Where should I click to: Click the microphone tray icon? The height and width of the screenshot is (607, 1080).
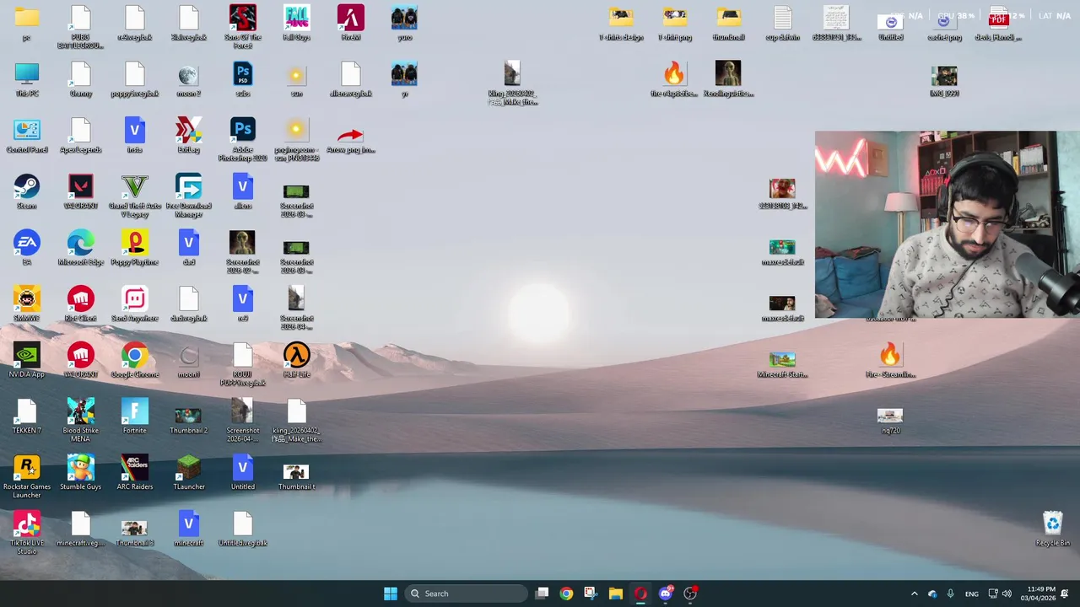[x=951, y=594]
